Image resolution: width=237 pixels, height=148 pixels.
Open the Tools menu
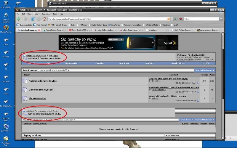point(55,14)
